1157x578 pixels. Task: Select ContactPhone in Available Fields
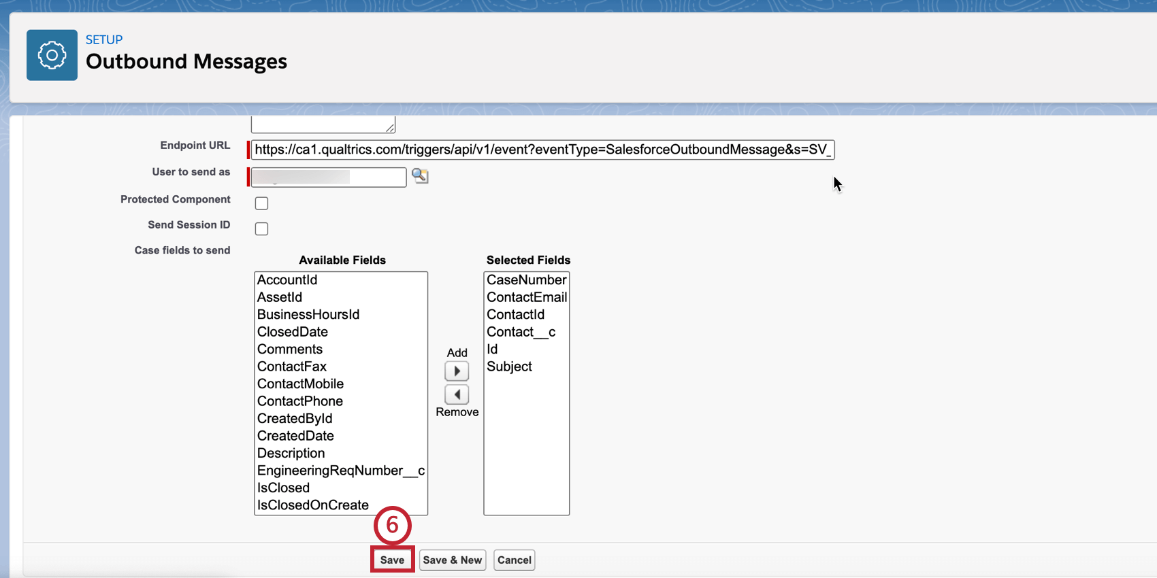coord(341,401)
